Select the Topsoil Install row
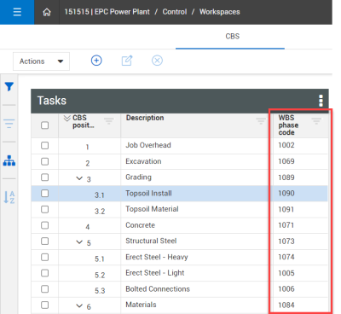Viewport: 341px width, 314px height. (179, 194)
